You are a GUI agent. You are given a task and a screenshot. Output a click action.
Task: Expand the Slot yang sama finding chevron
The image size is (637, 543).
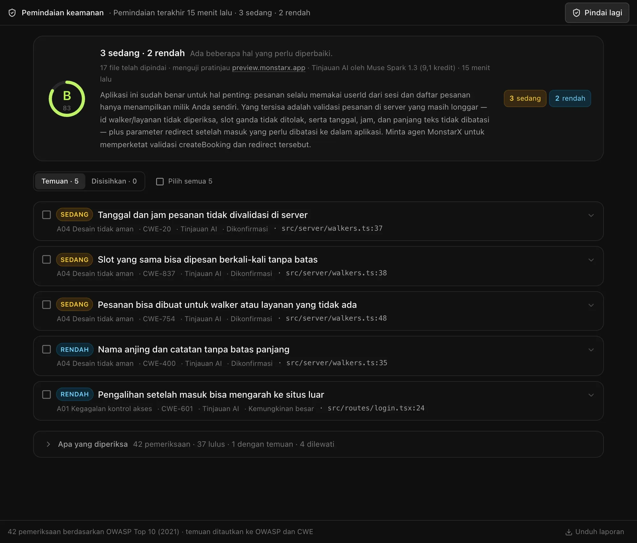(591, 260)
